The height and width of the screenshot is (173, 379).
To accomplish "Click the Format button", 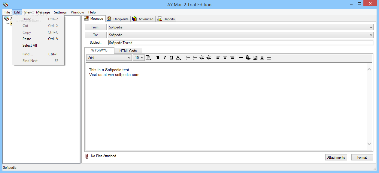I will [362, 157].
